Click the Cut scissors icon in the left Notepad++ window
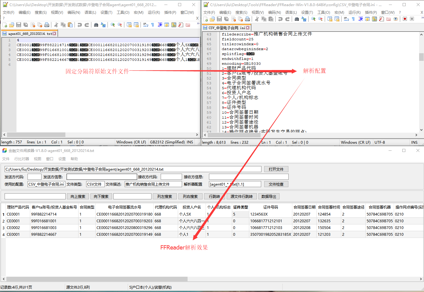 [x=56, y=25]
